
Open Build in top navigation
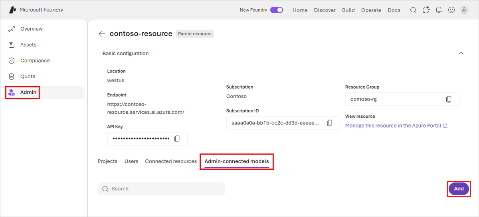pos(348,10)
